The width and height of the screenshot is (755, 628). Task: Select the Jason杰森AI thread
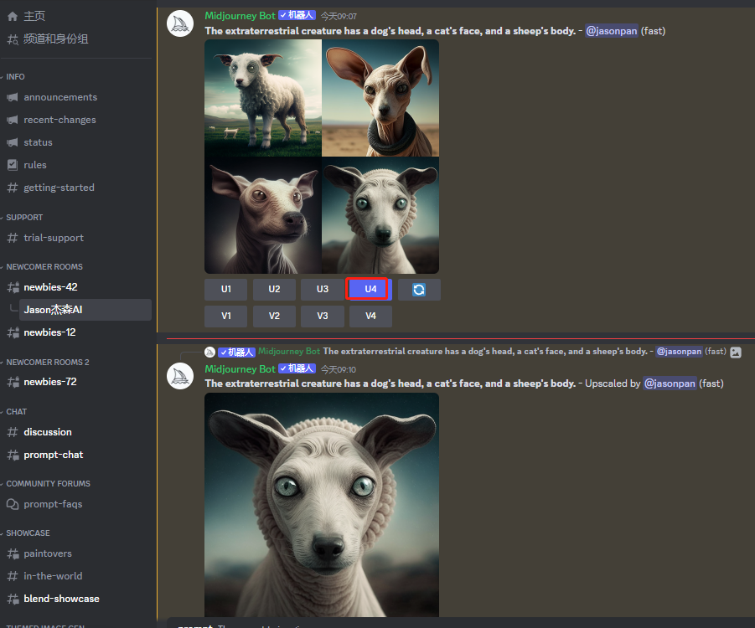pyautogui.click(x=54, y=310)
